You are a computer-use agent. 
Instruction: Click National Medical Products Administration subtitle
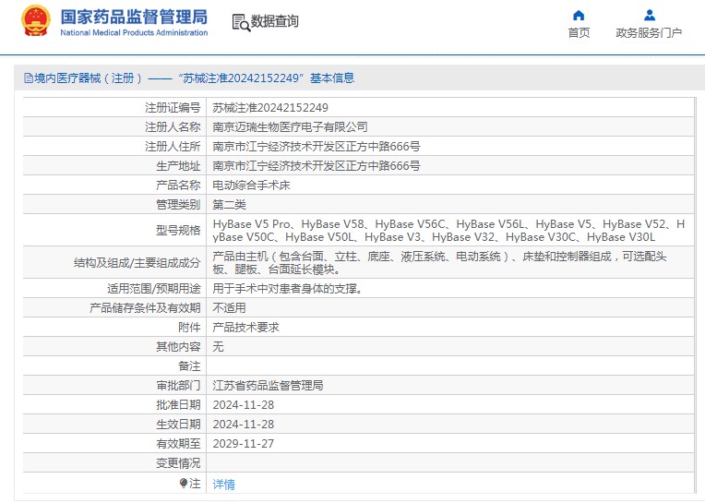(x=134, y=33)
